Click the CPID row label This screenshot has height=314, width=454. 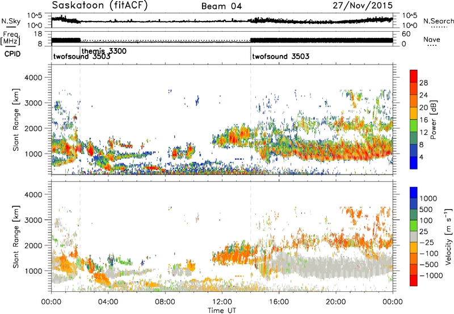[12, 54]
